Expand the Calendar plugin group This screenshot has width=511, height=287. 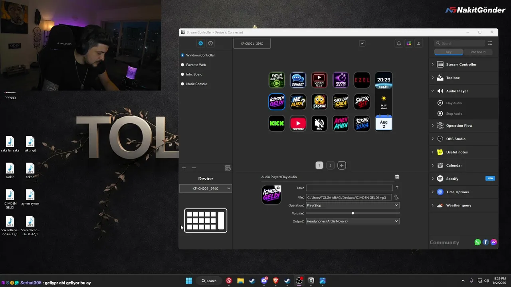pos(432,165)
